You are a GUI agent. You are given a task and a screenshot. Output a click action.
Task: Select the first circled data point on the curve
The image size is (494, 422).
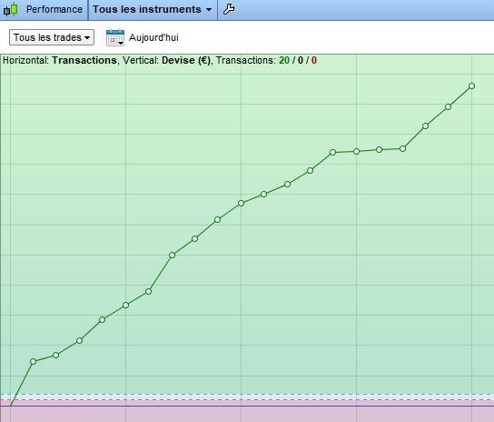tap(33, 361)
